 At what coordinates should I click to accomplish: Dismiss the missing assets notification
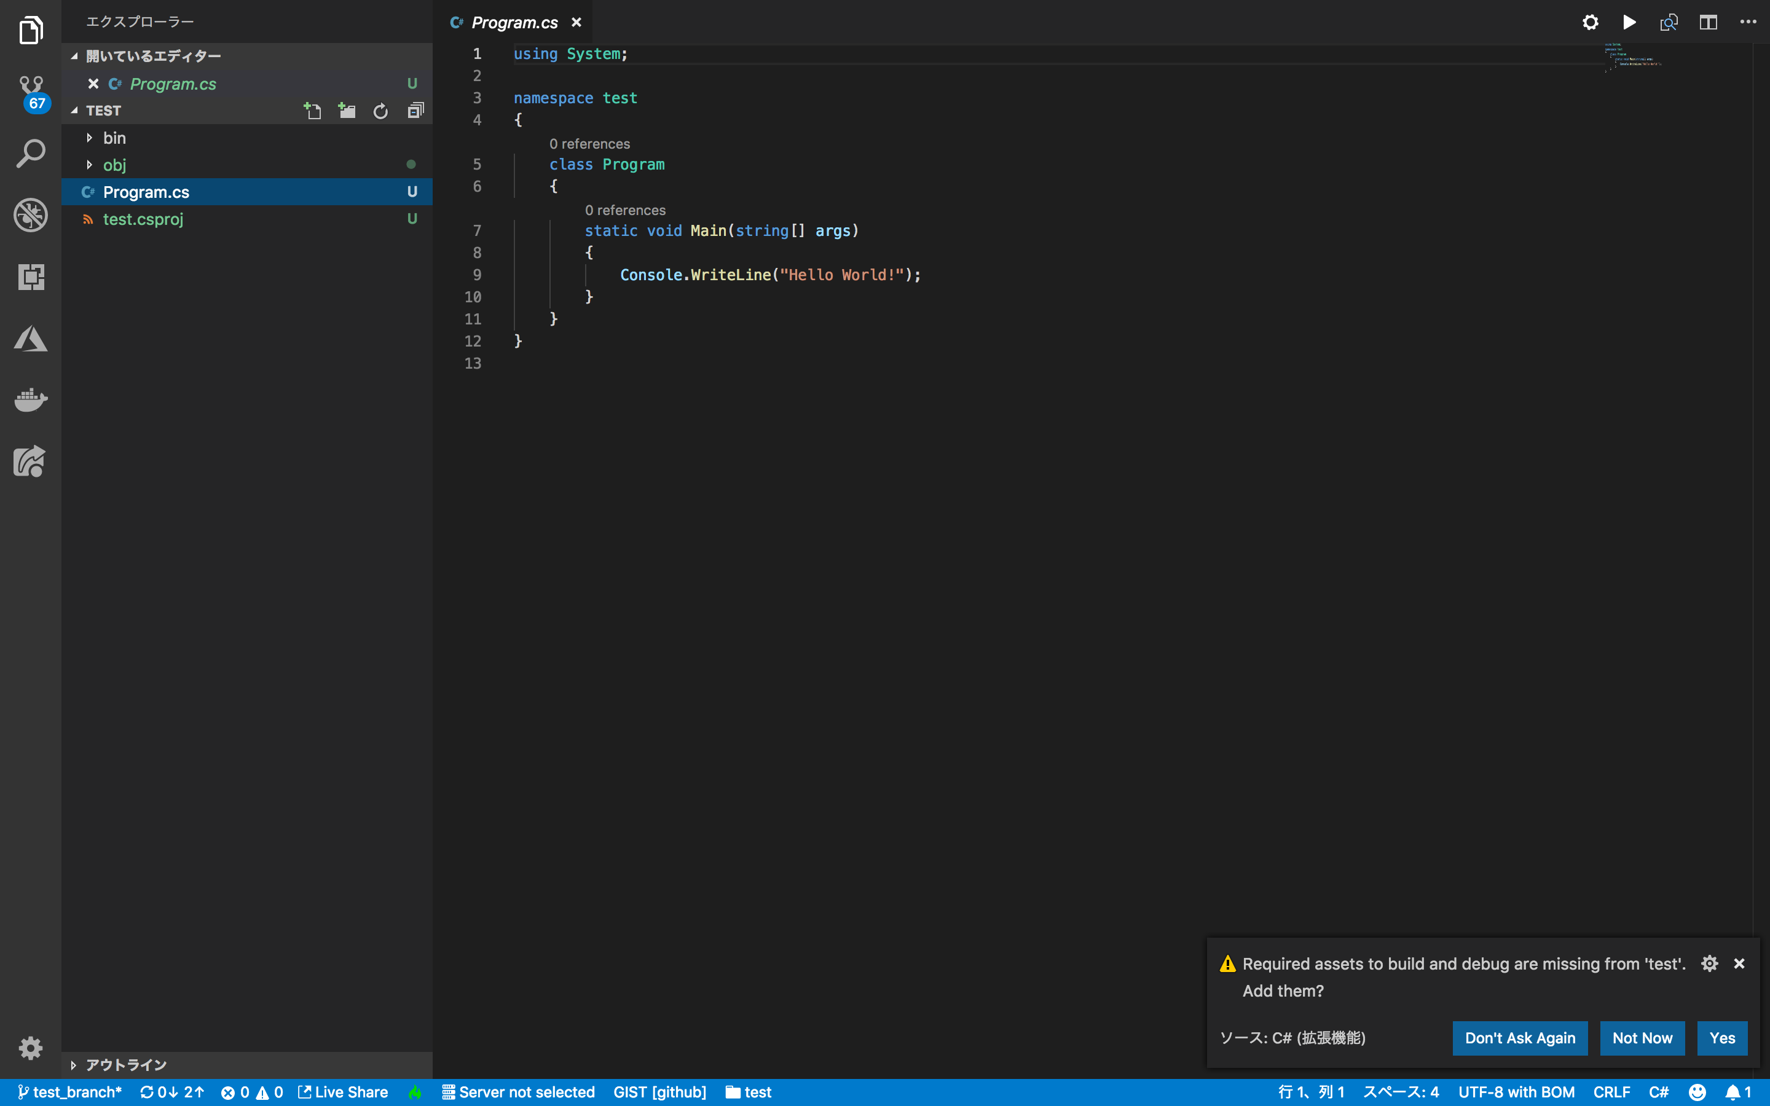click(1739, 963)
